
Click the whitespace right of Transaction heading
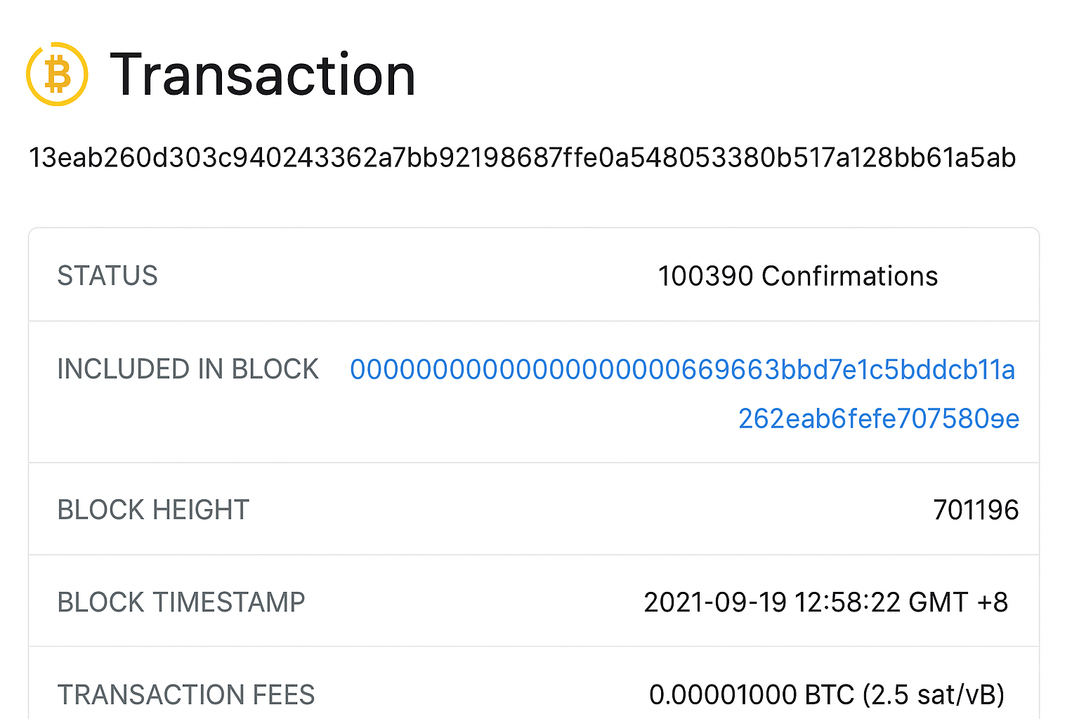tap(702, 74)
